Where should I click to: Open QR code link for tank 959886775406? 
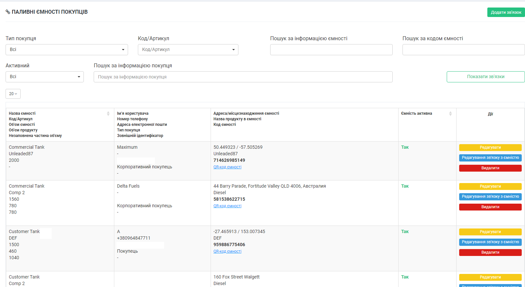tap(227, 251)
